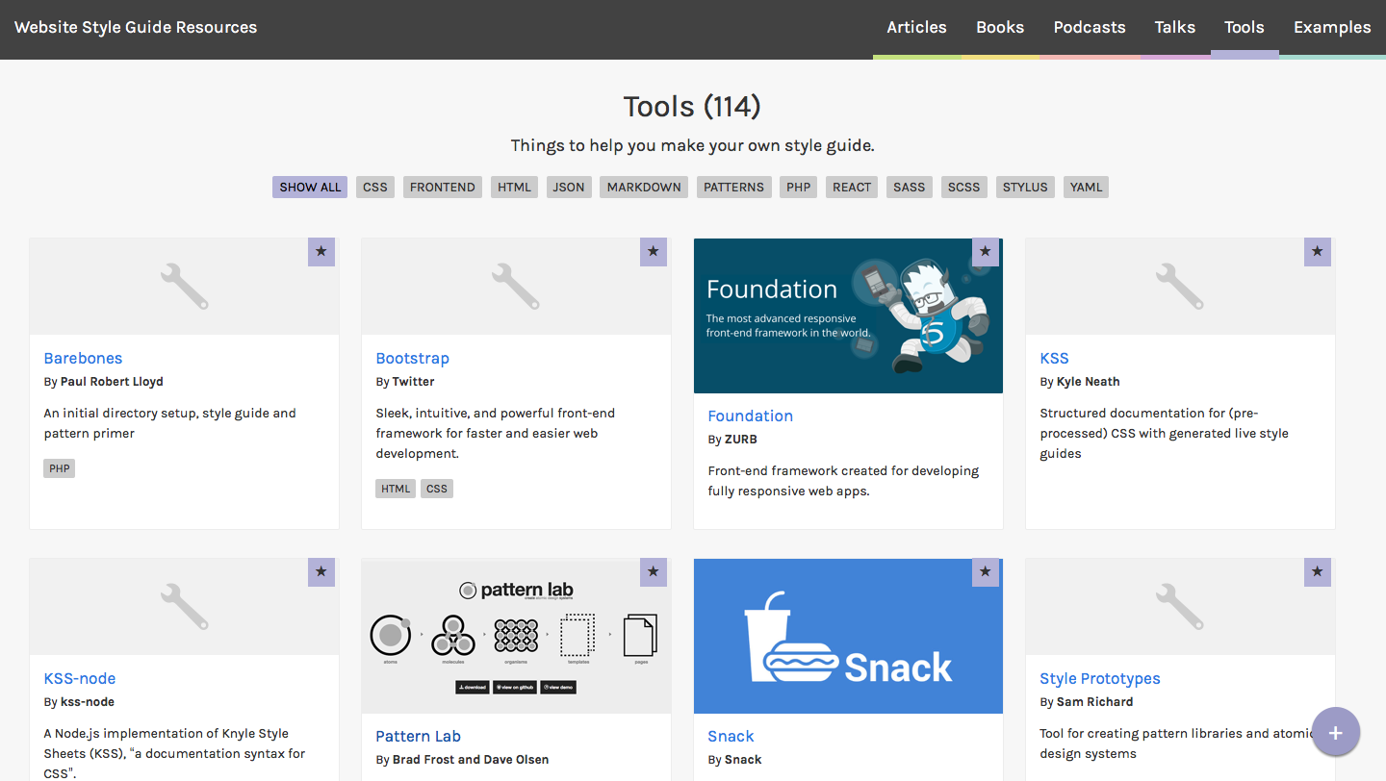The width and height of the screenshot is (1386, 781).
Task: Open the Pattern Lab title link
Action: coord(418,736)
